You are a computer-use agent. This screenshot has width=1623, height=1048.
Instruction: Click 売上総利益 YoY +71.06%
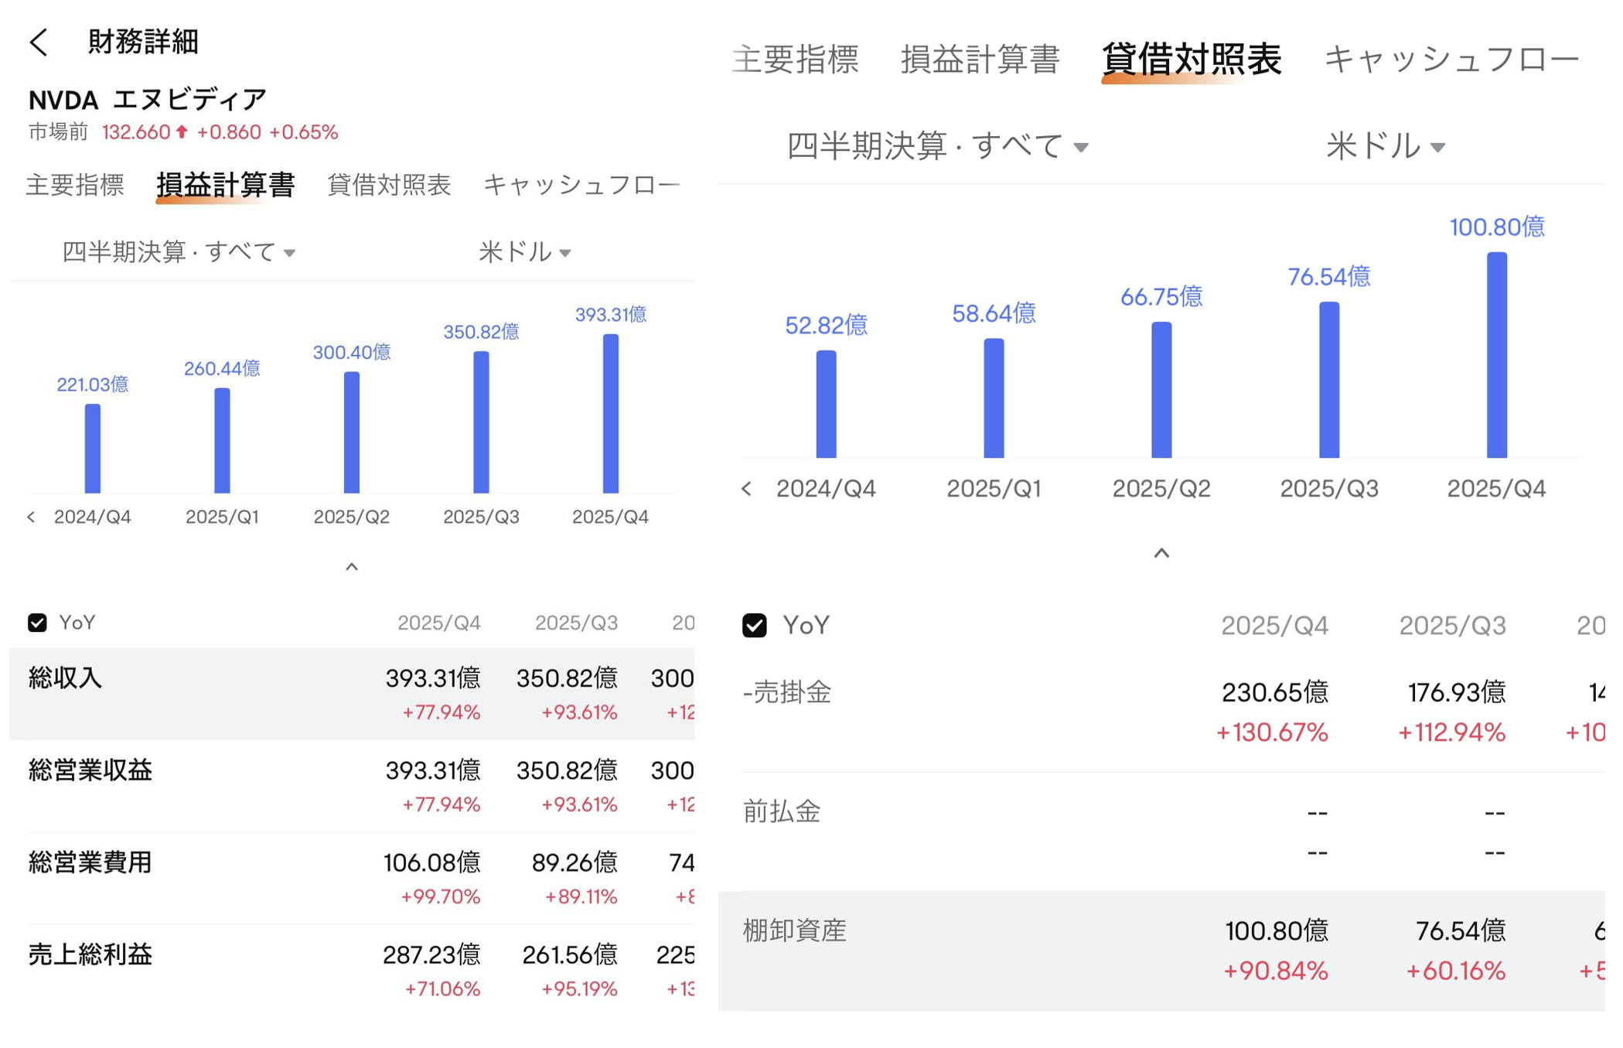coord(442,989)
